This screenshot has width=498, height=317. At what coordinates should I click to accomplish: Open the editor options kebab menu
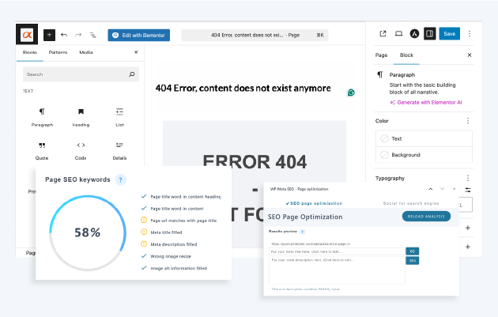coord(470,34)
